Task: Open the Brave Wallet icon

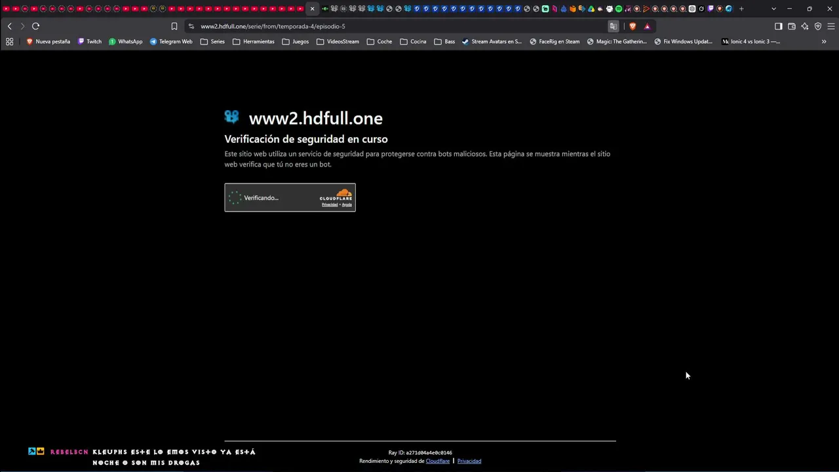Action: (792, 26)
